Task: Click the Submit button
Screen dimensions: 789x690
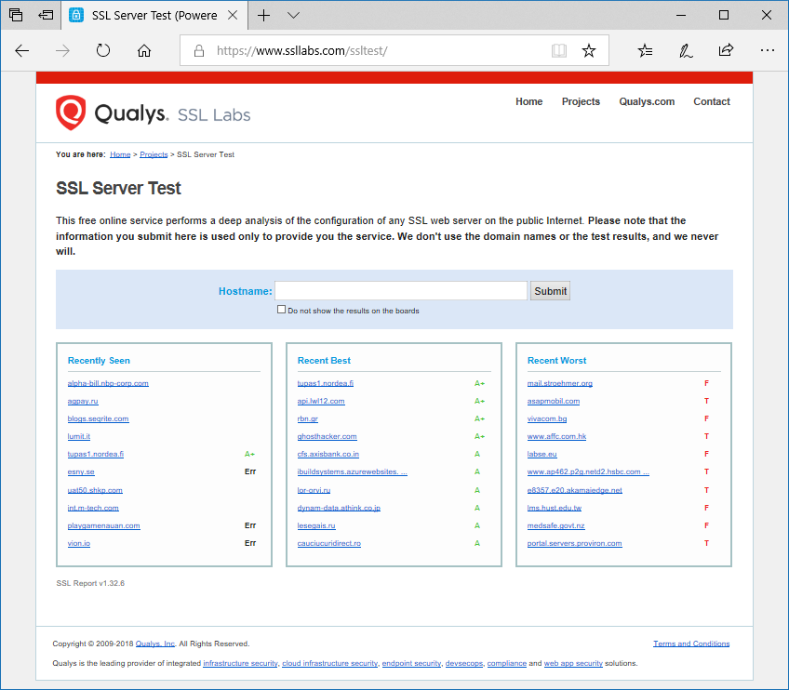Action: coord(550,291)
